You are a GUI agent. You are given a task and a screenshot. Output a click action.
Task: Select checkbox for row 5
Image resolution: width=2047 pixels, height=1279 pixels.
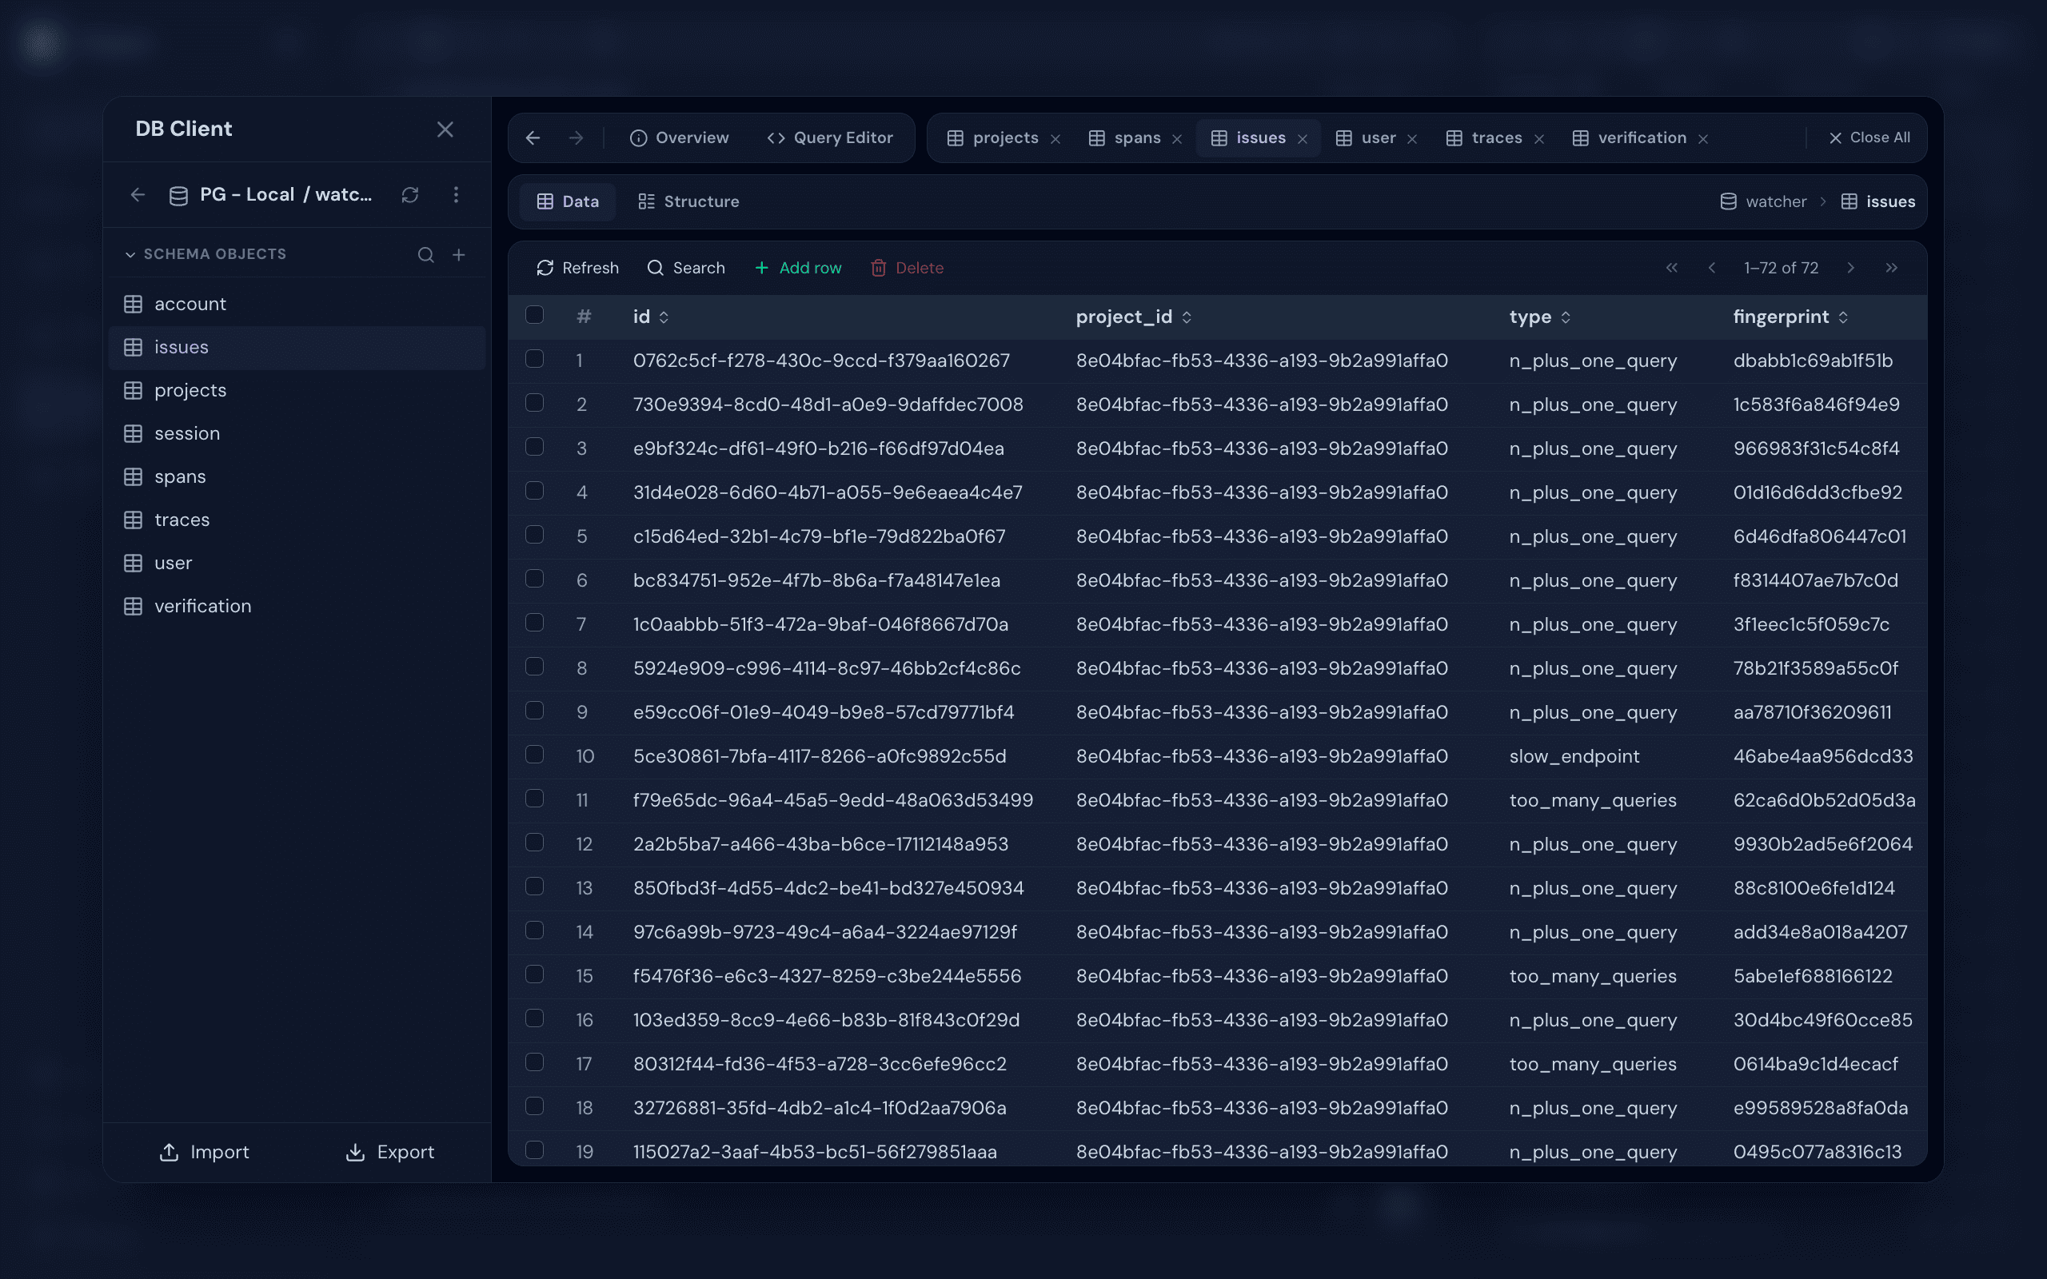535,535
